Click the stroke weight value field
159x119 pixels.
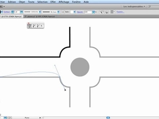click(x=17, y=12)
